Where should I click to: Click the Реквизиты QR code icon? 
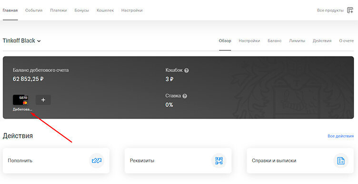pos(219,161)
